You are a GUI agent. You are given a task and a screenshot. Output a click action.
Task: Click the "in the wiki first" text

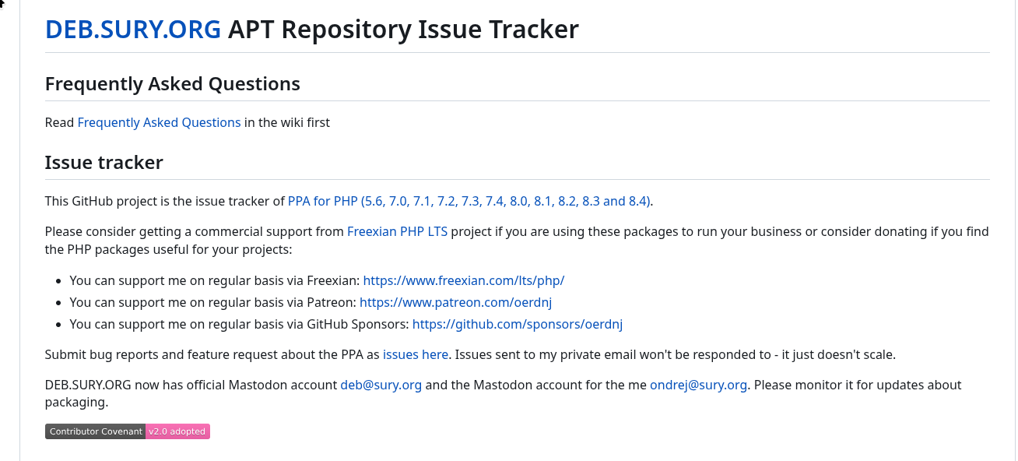(x=287, y=123)
